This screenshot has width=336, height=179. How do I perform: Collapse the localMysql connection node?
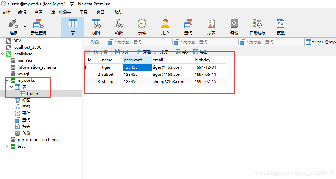[x=2, y=54]
